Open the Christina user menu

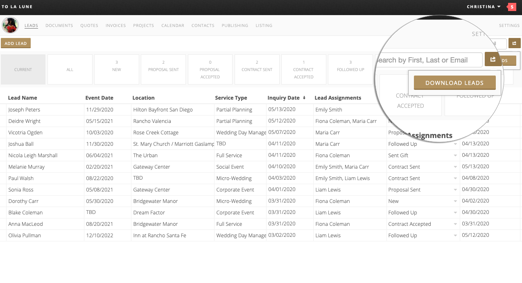tap(484, 7)
